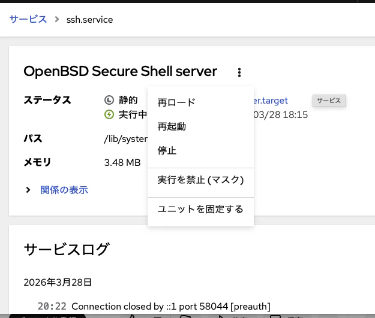375x318 pixels.
Task: Click the サービス badge label
Action: [329, 101]
